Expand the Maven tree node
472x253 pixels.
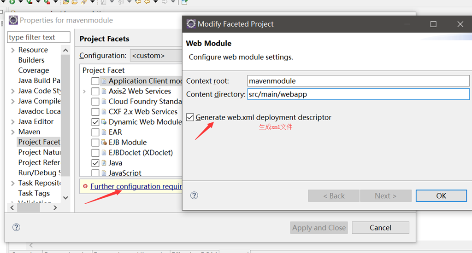12,132
